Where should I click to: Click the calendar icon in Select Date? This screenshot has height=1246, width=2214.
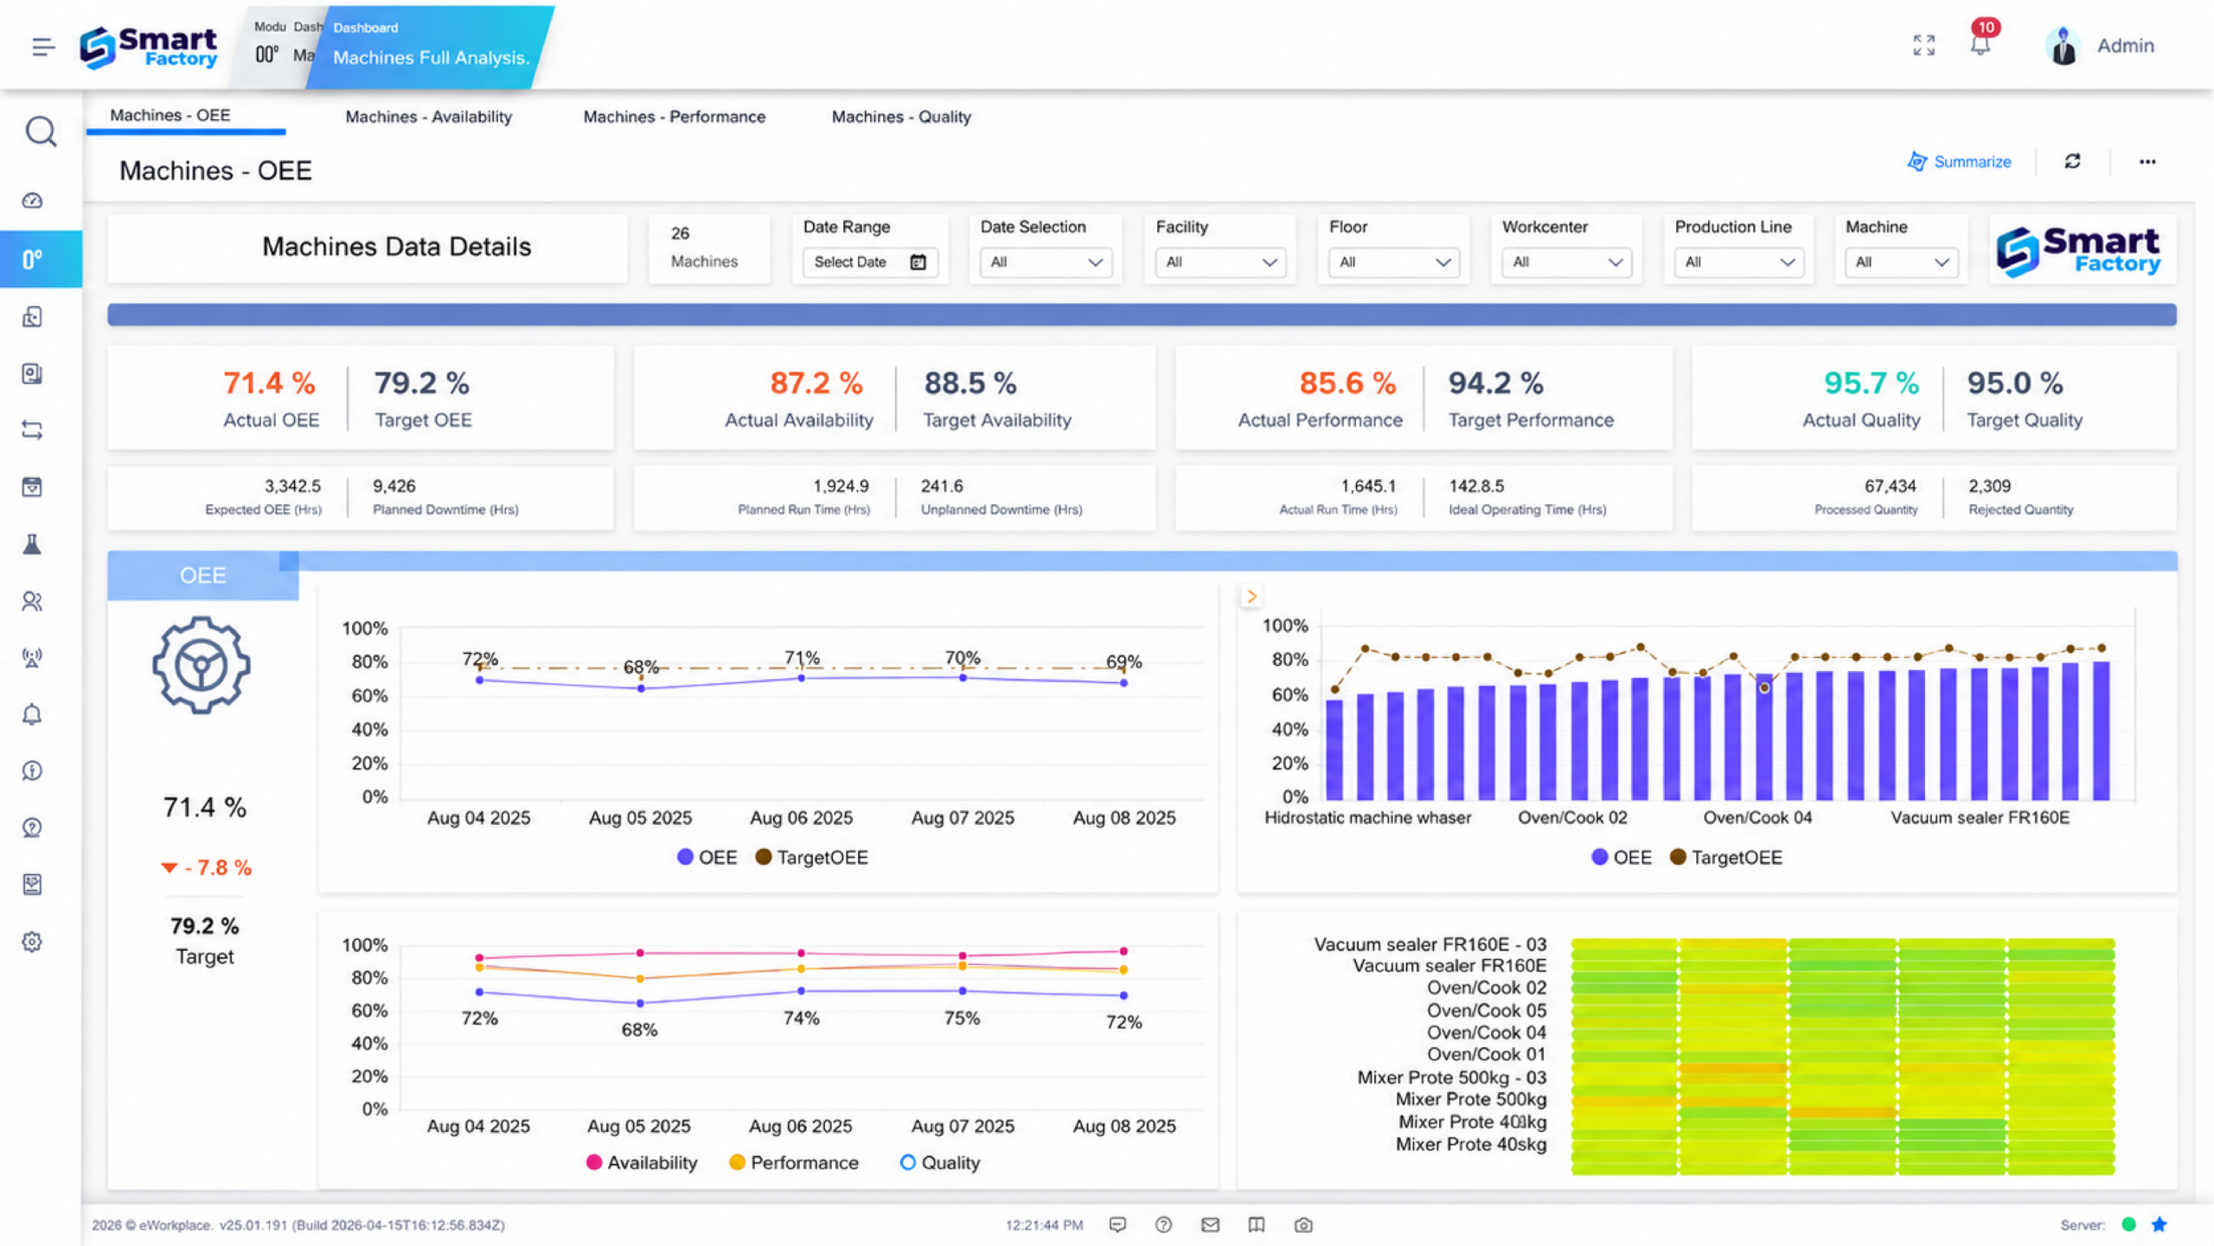click(918, 262)
